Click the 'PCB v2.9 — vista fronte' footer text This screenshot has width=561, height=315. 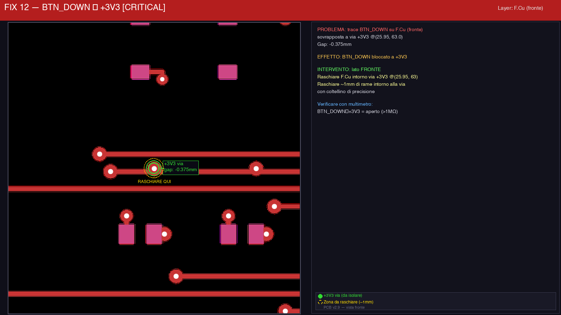coord(344,307)
